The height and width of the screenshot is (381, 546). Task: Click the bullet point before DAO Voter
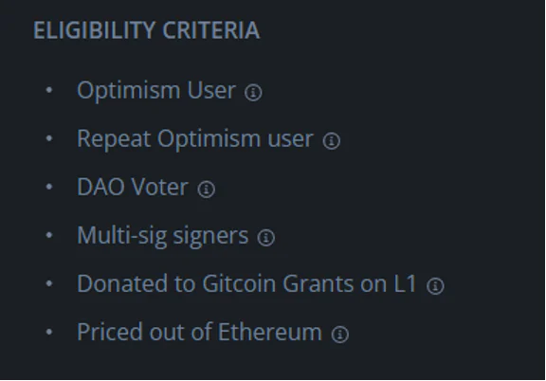[49, 187]
